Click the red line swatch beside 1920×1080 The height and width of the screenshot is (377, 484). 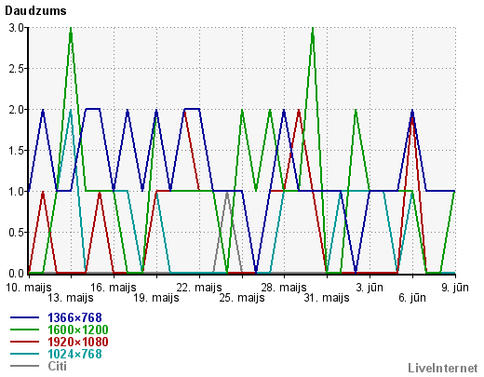(24, 342)
